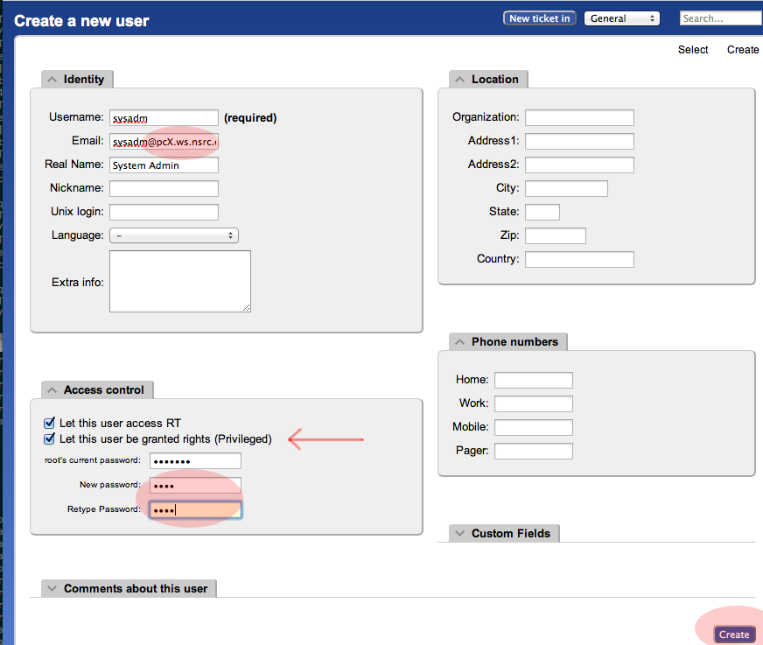
Task: Click the New ticket in button
Action: [x=539, y=18]
